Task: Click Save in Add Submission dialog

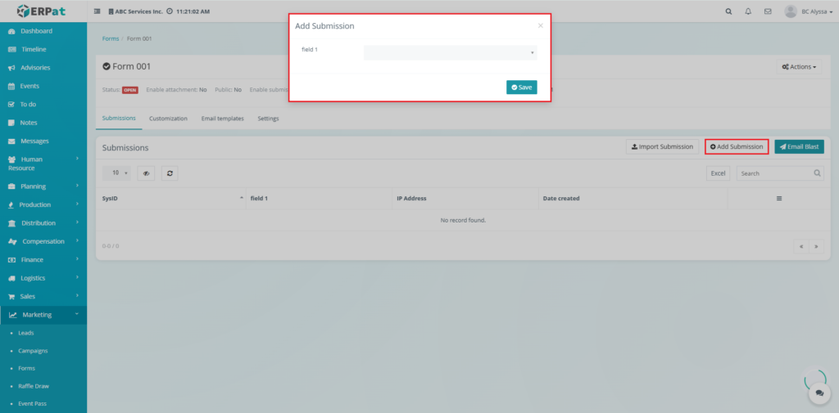Action: (522, 87)
